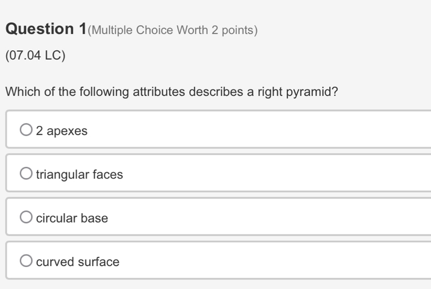Click empty area of triangular faces answer box
The image size is (431, 289).
point(262,174)
